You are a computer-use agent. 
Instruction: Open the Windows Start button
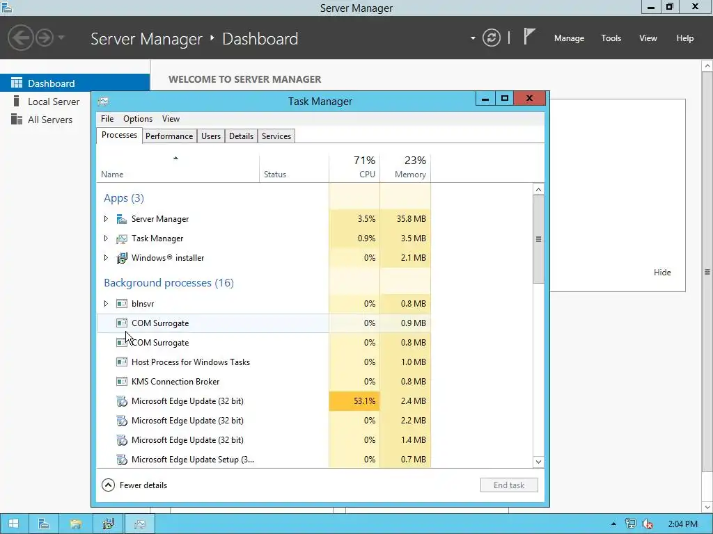[14, 524]
